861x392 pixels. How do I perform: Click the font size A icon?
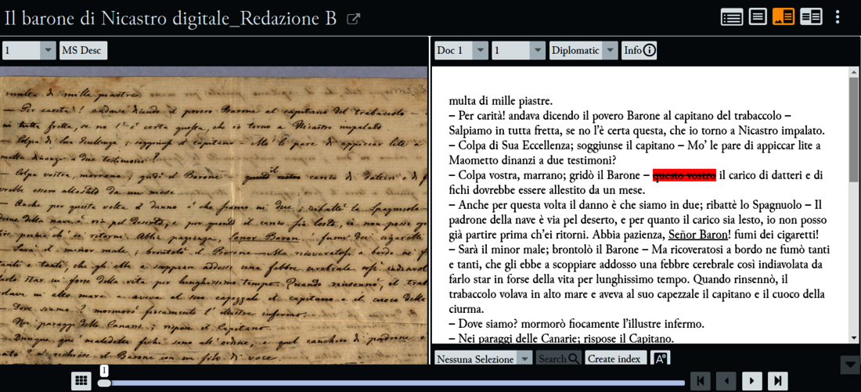click(660, 359)
